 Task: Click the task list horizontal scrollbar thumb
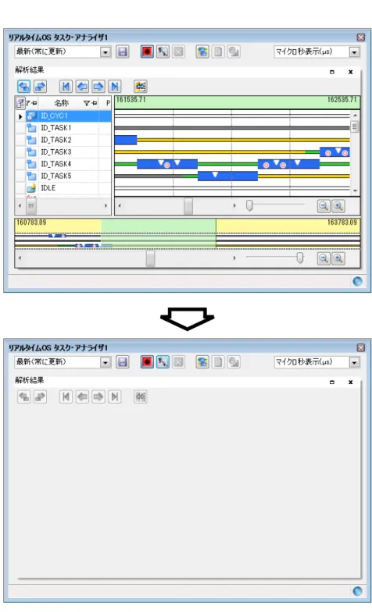click(31, 206)
